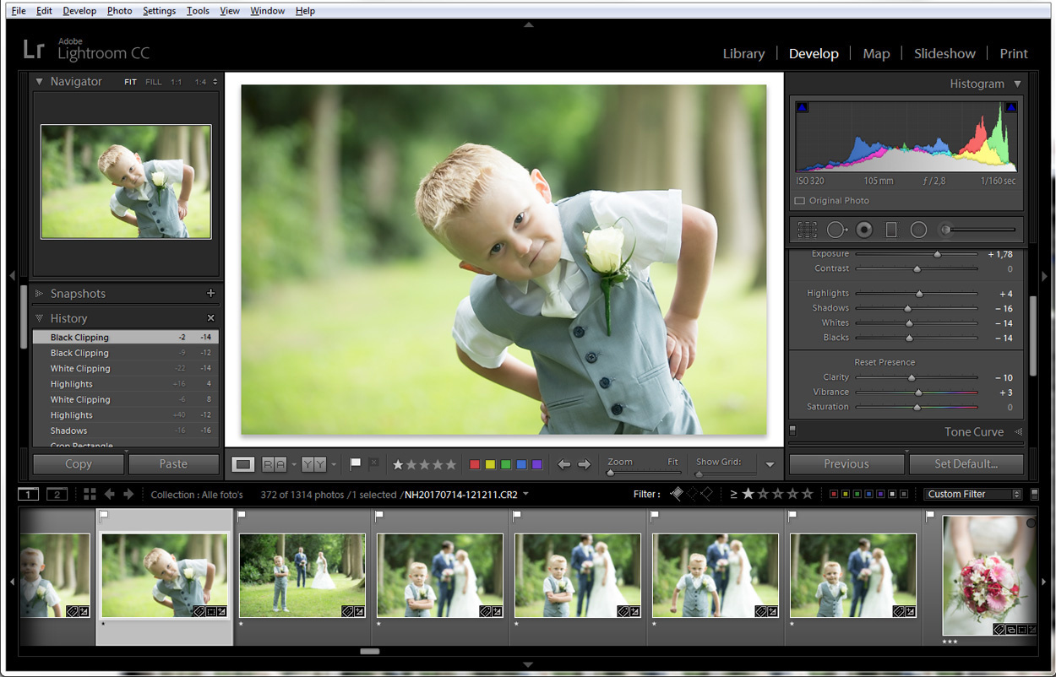Expand the Snapshots panel
This screenshot has width=1056, height=677.
[39, 294]
